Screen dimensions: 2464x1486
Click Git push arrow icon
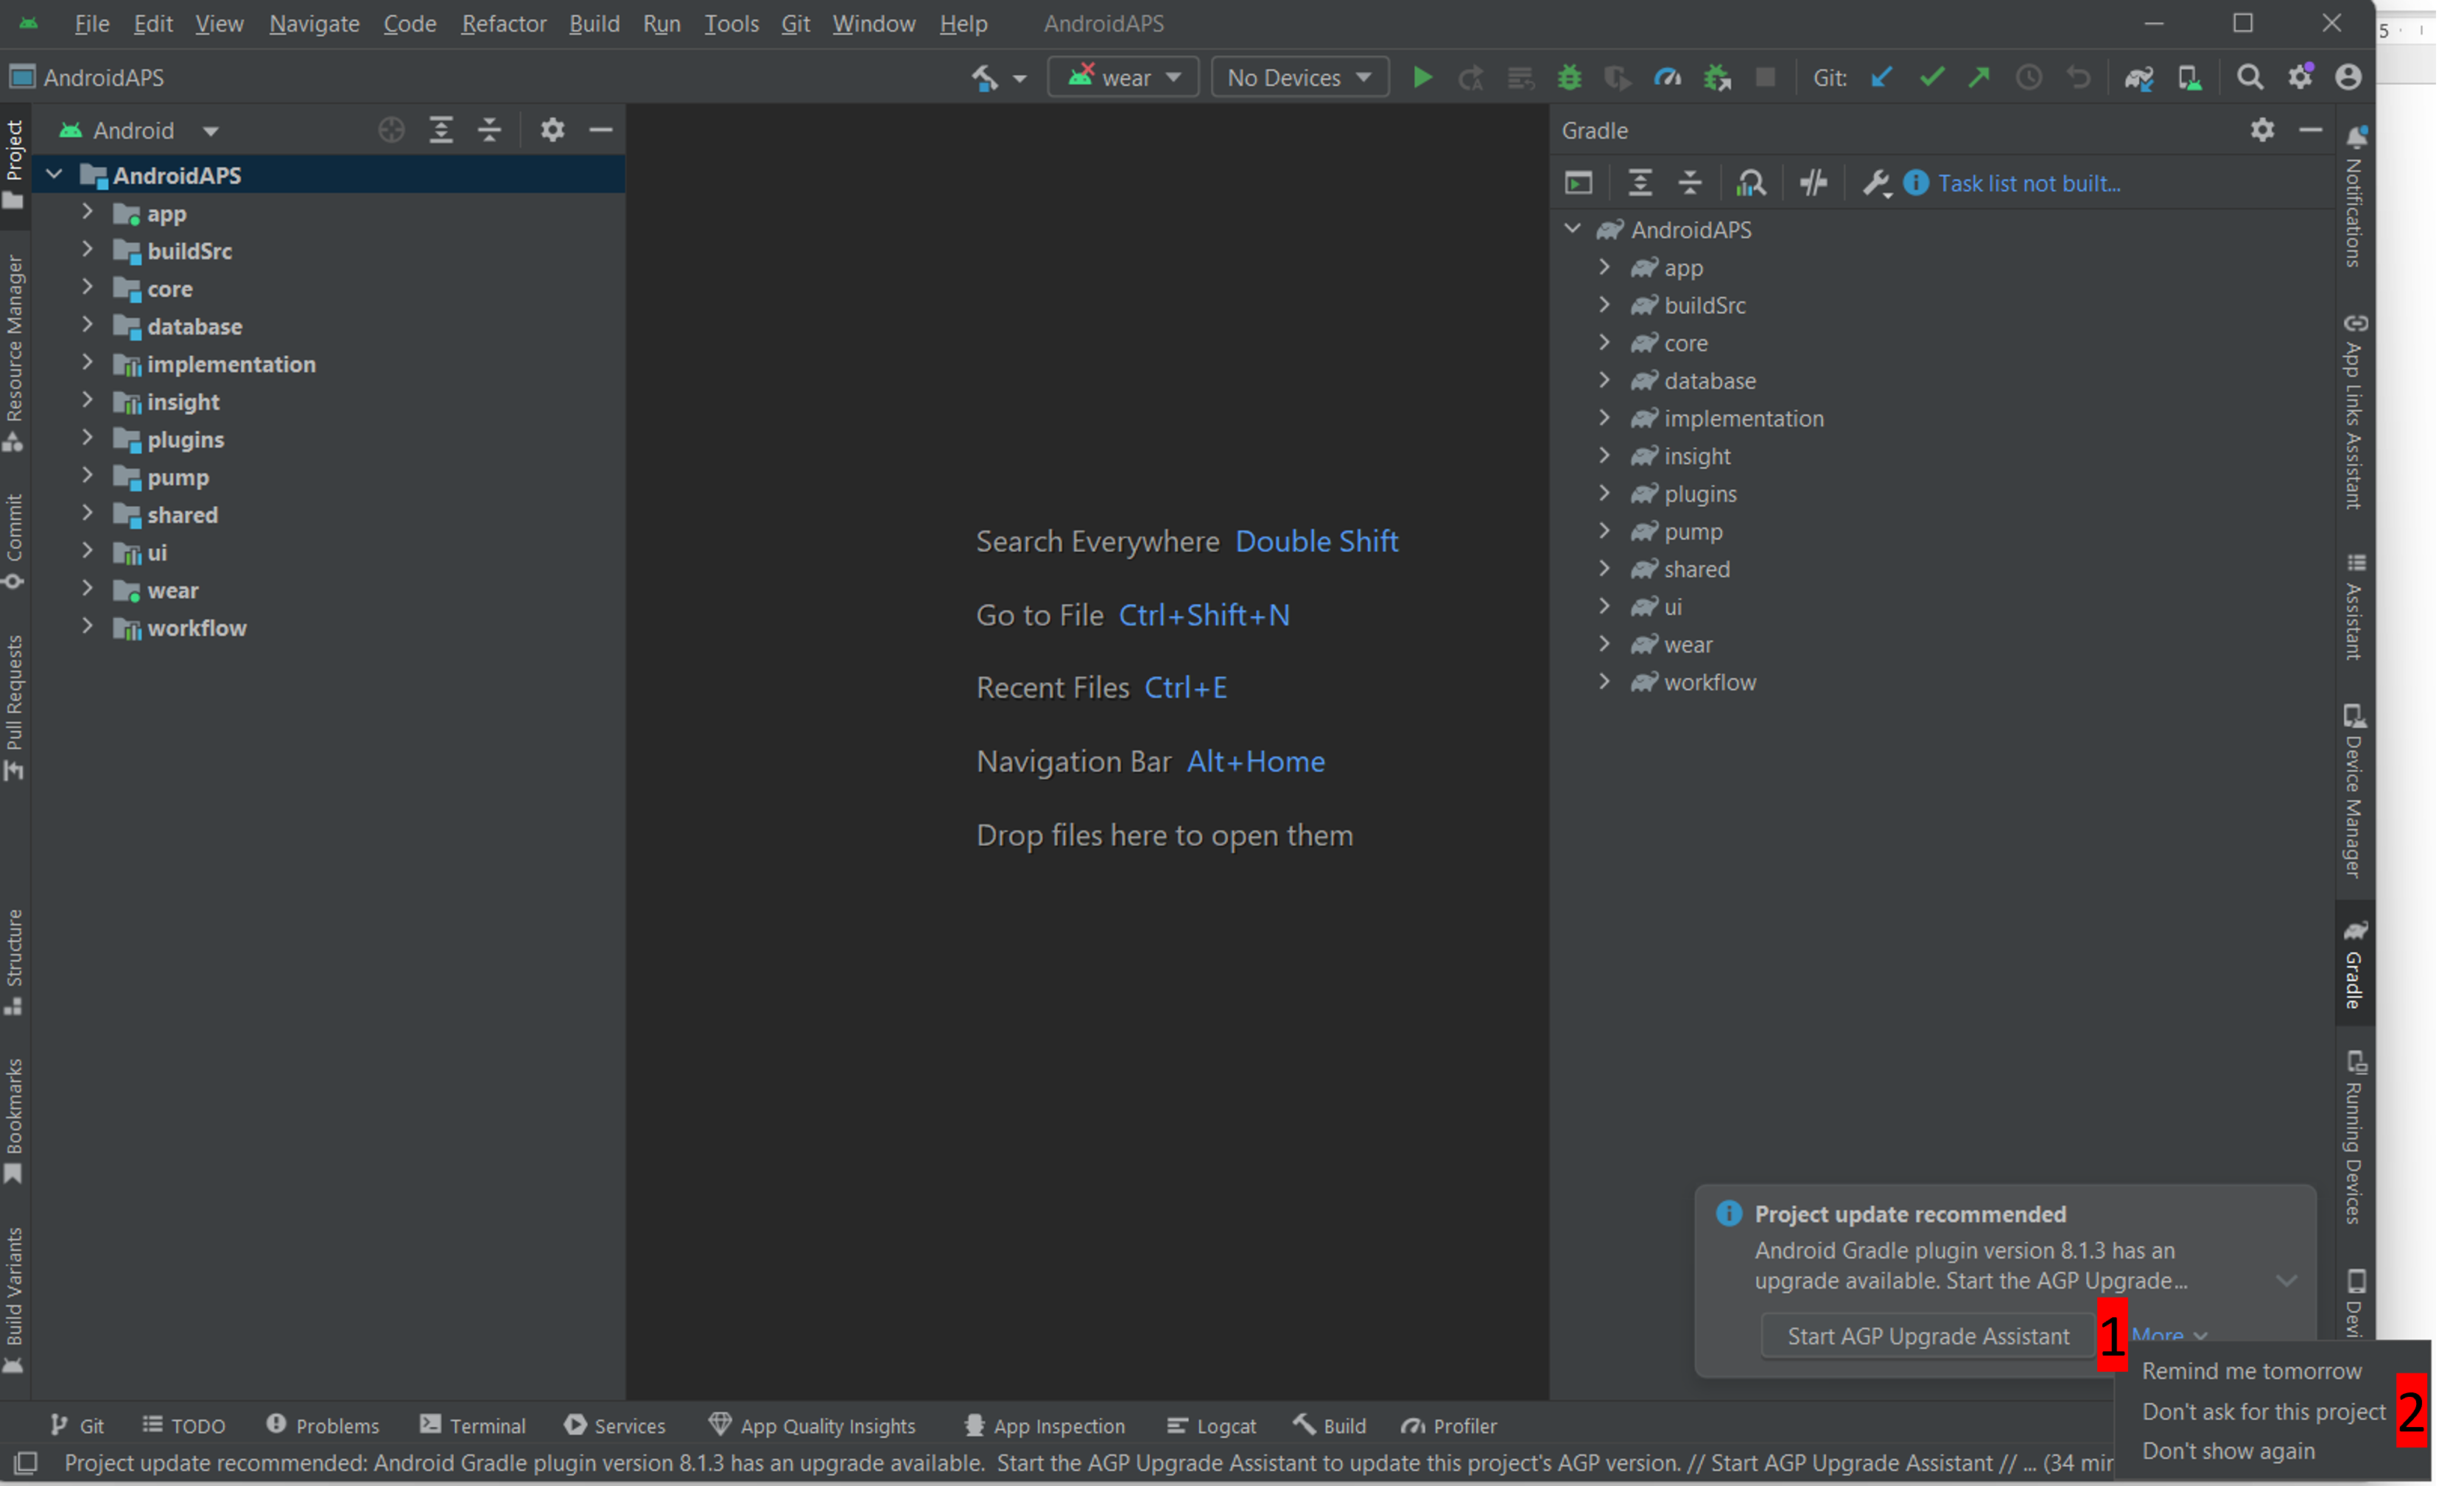click(1979, 77)
